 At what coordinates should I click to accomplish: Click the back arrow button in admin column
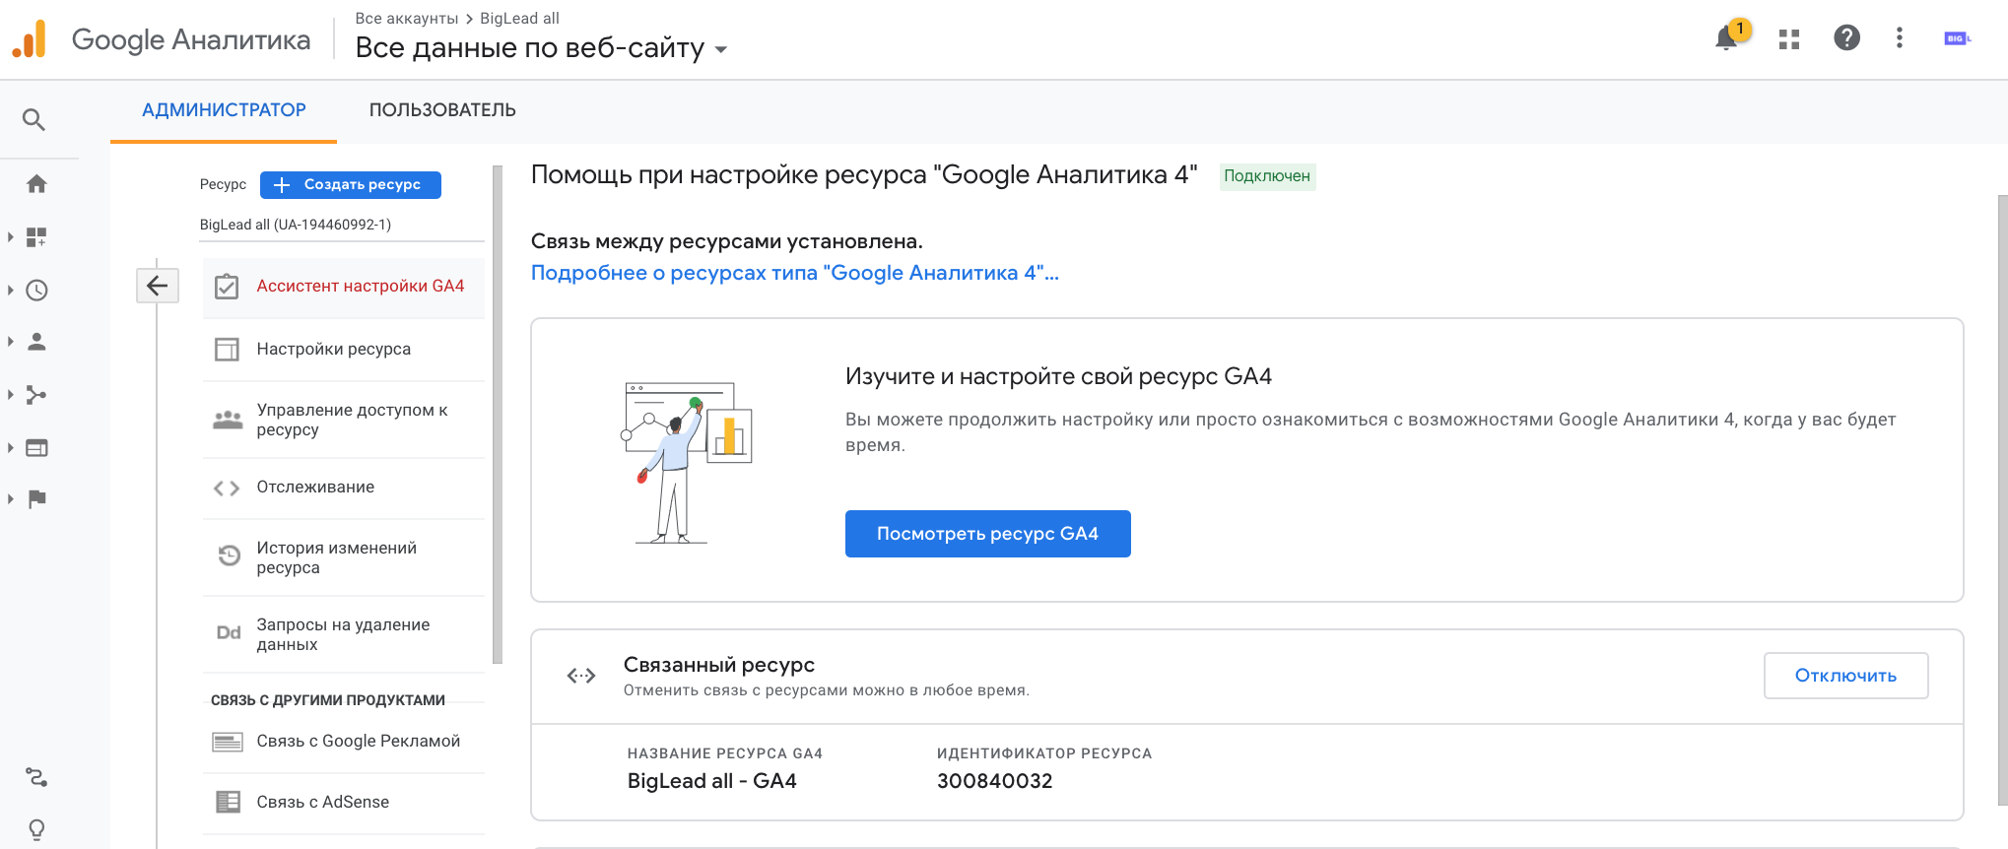pos(157,286)
